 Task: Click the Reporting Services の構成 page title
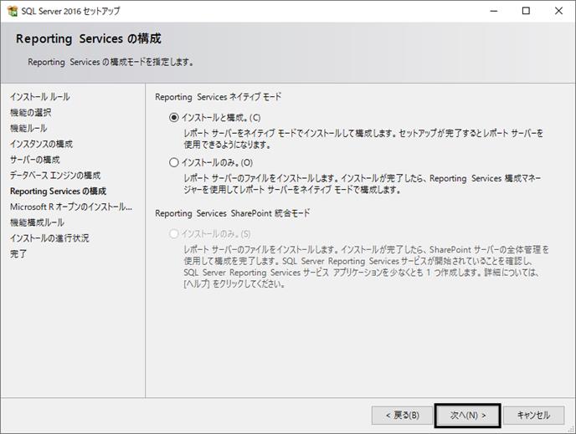[89, 38]
